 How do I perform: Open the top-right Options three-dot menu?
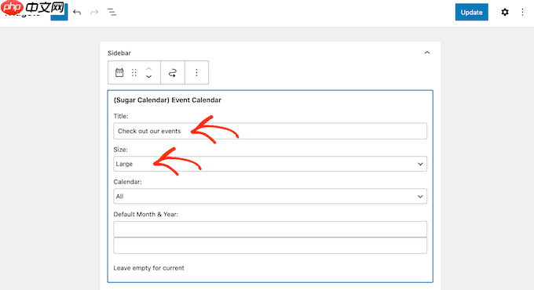pos(522,13)
